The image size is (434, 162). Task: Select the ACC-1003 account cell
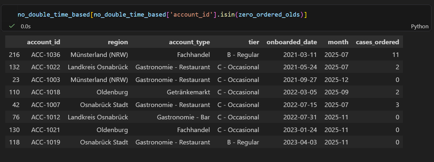46,80
